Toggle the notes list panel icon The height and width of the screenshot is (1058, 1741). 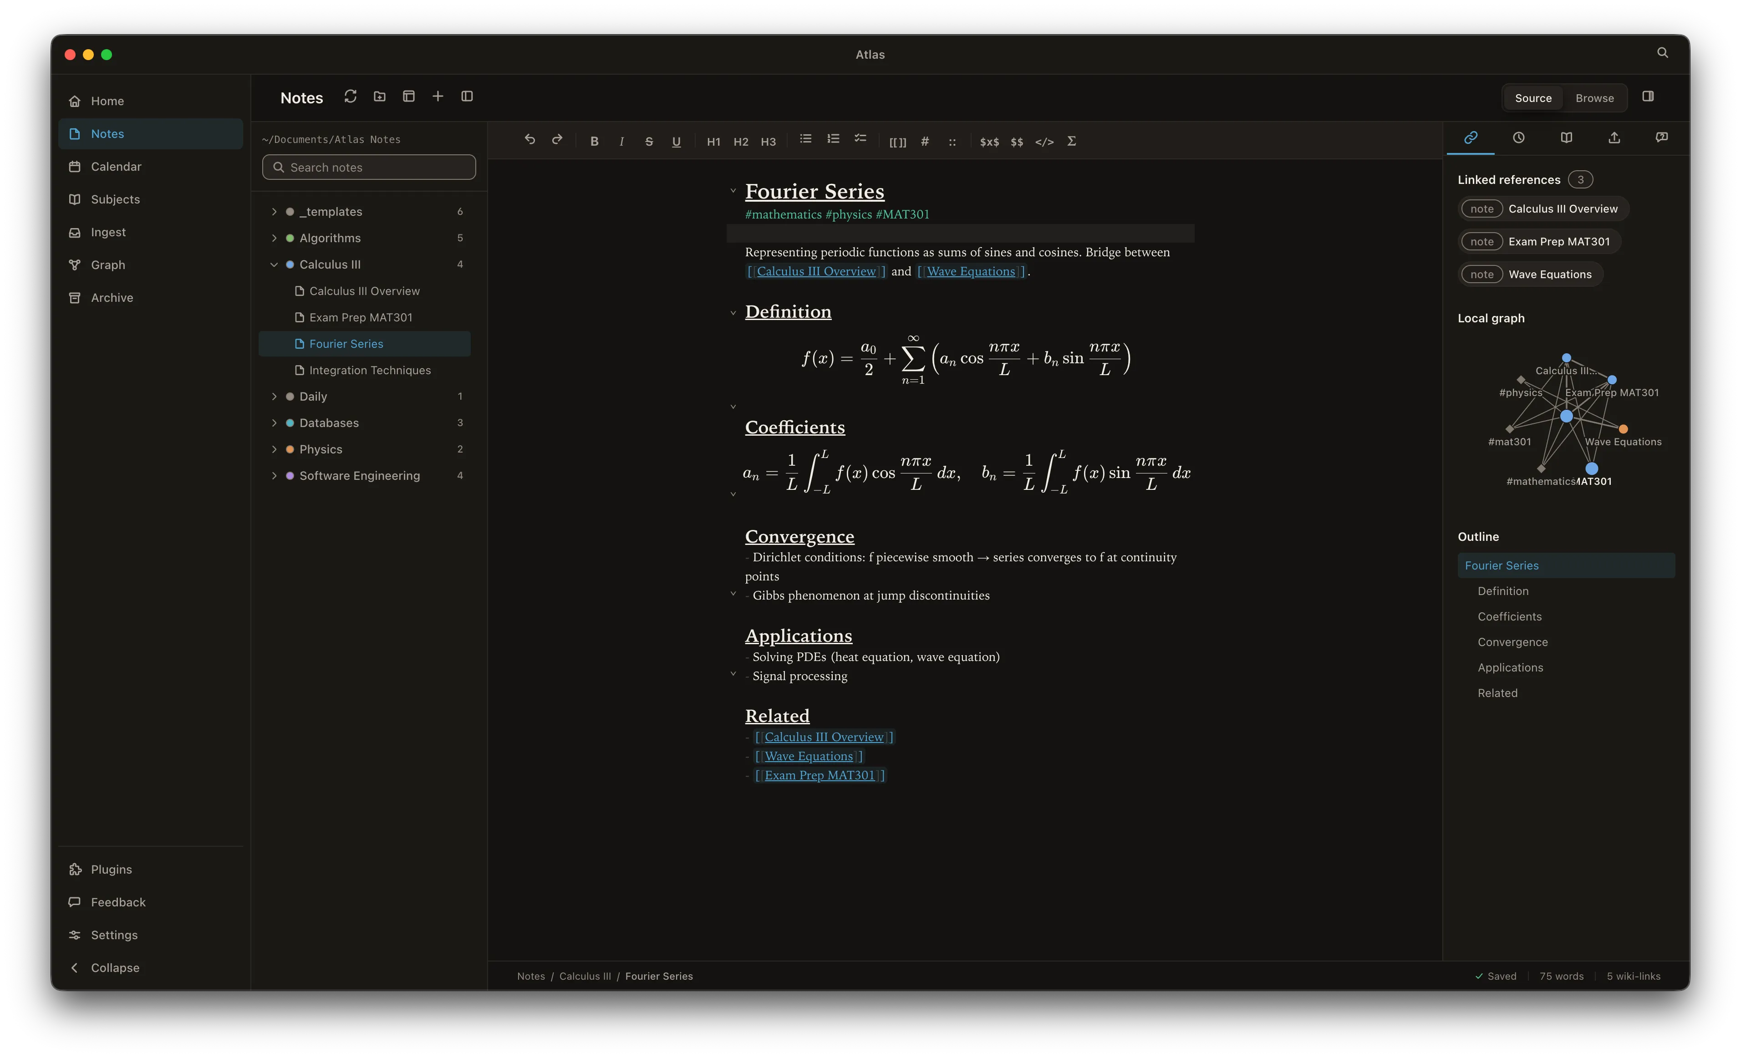point(467,97)
